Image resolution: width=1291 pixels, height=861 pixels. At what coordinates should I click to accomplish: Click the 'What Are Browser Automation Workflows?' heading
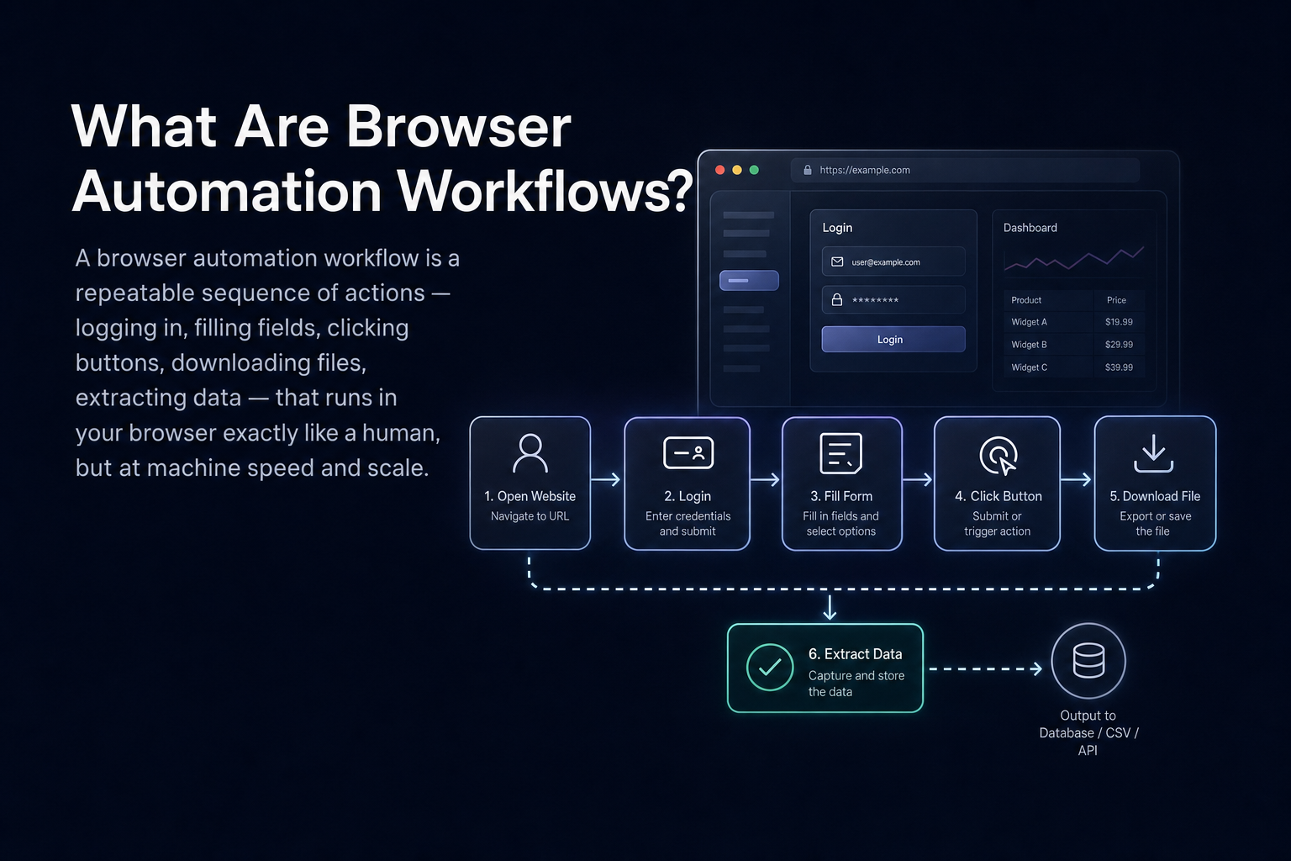pos(382,159)
